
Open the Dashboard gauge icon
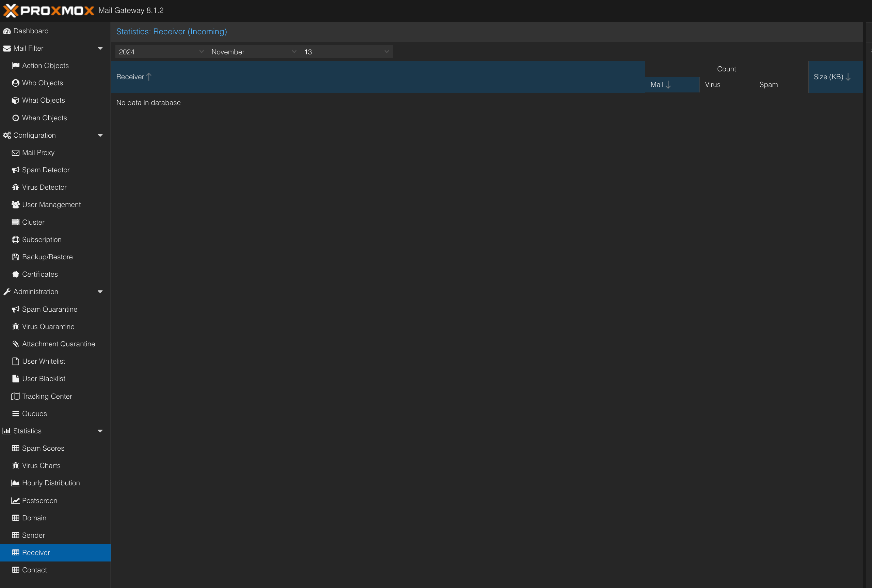pos(7,31)
